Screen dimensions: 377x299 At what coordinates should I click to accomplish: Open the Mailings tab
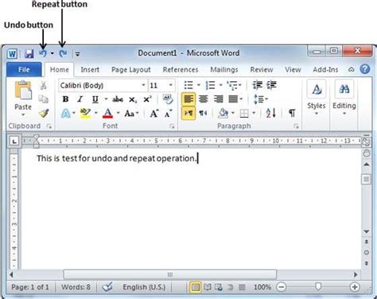224,69
